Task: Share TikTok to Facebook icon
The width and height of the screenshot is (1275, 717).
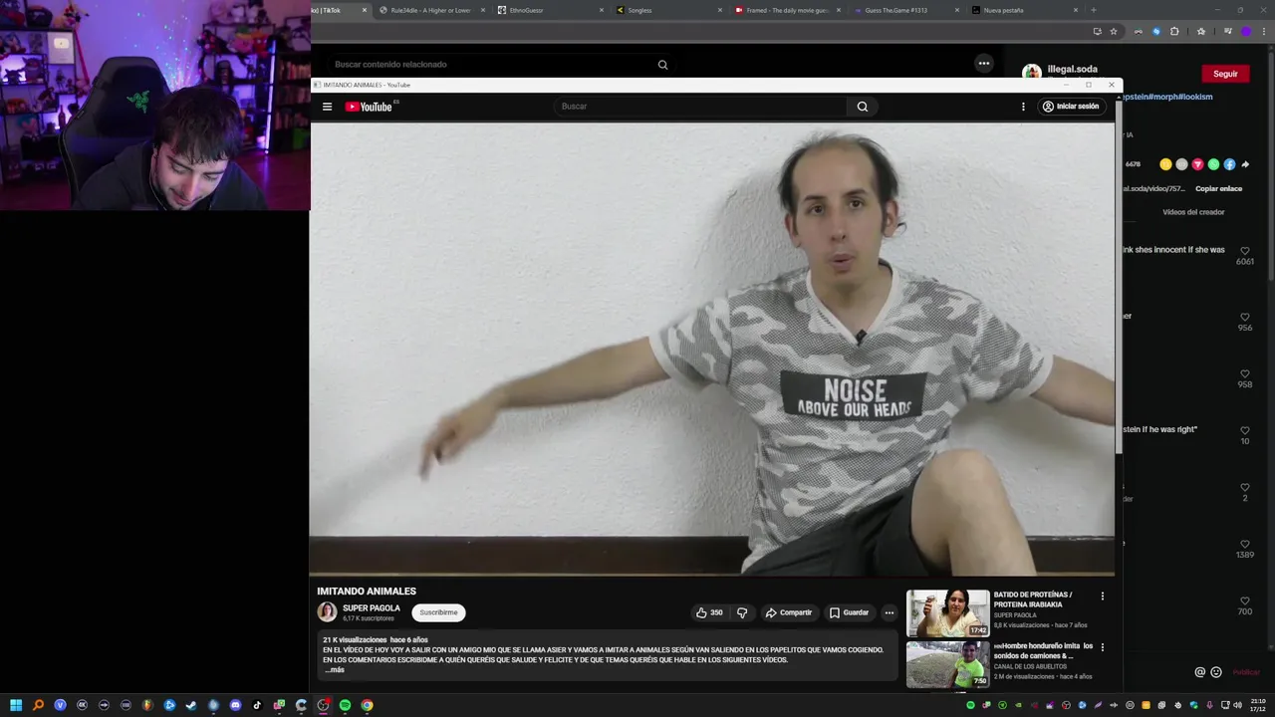Action: (x=1229, y=164)
